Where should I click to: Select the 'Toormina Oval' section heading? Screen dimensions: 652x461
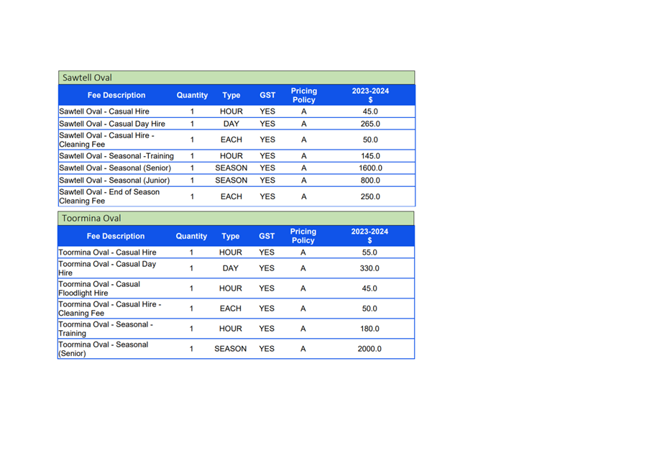[x=91, y=218]
